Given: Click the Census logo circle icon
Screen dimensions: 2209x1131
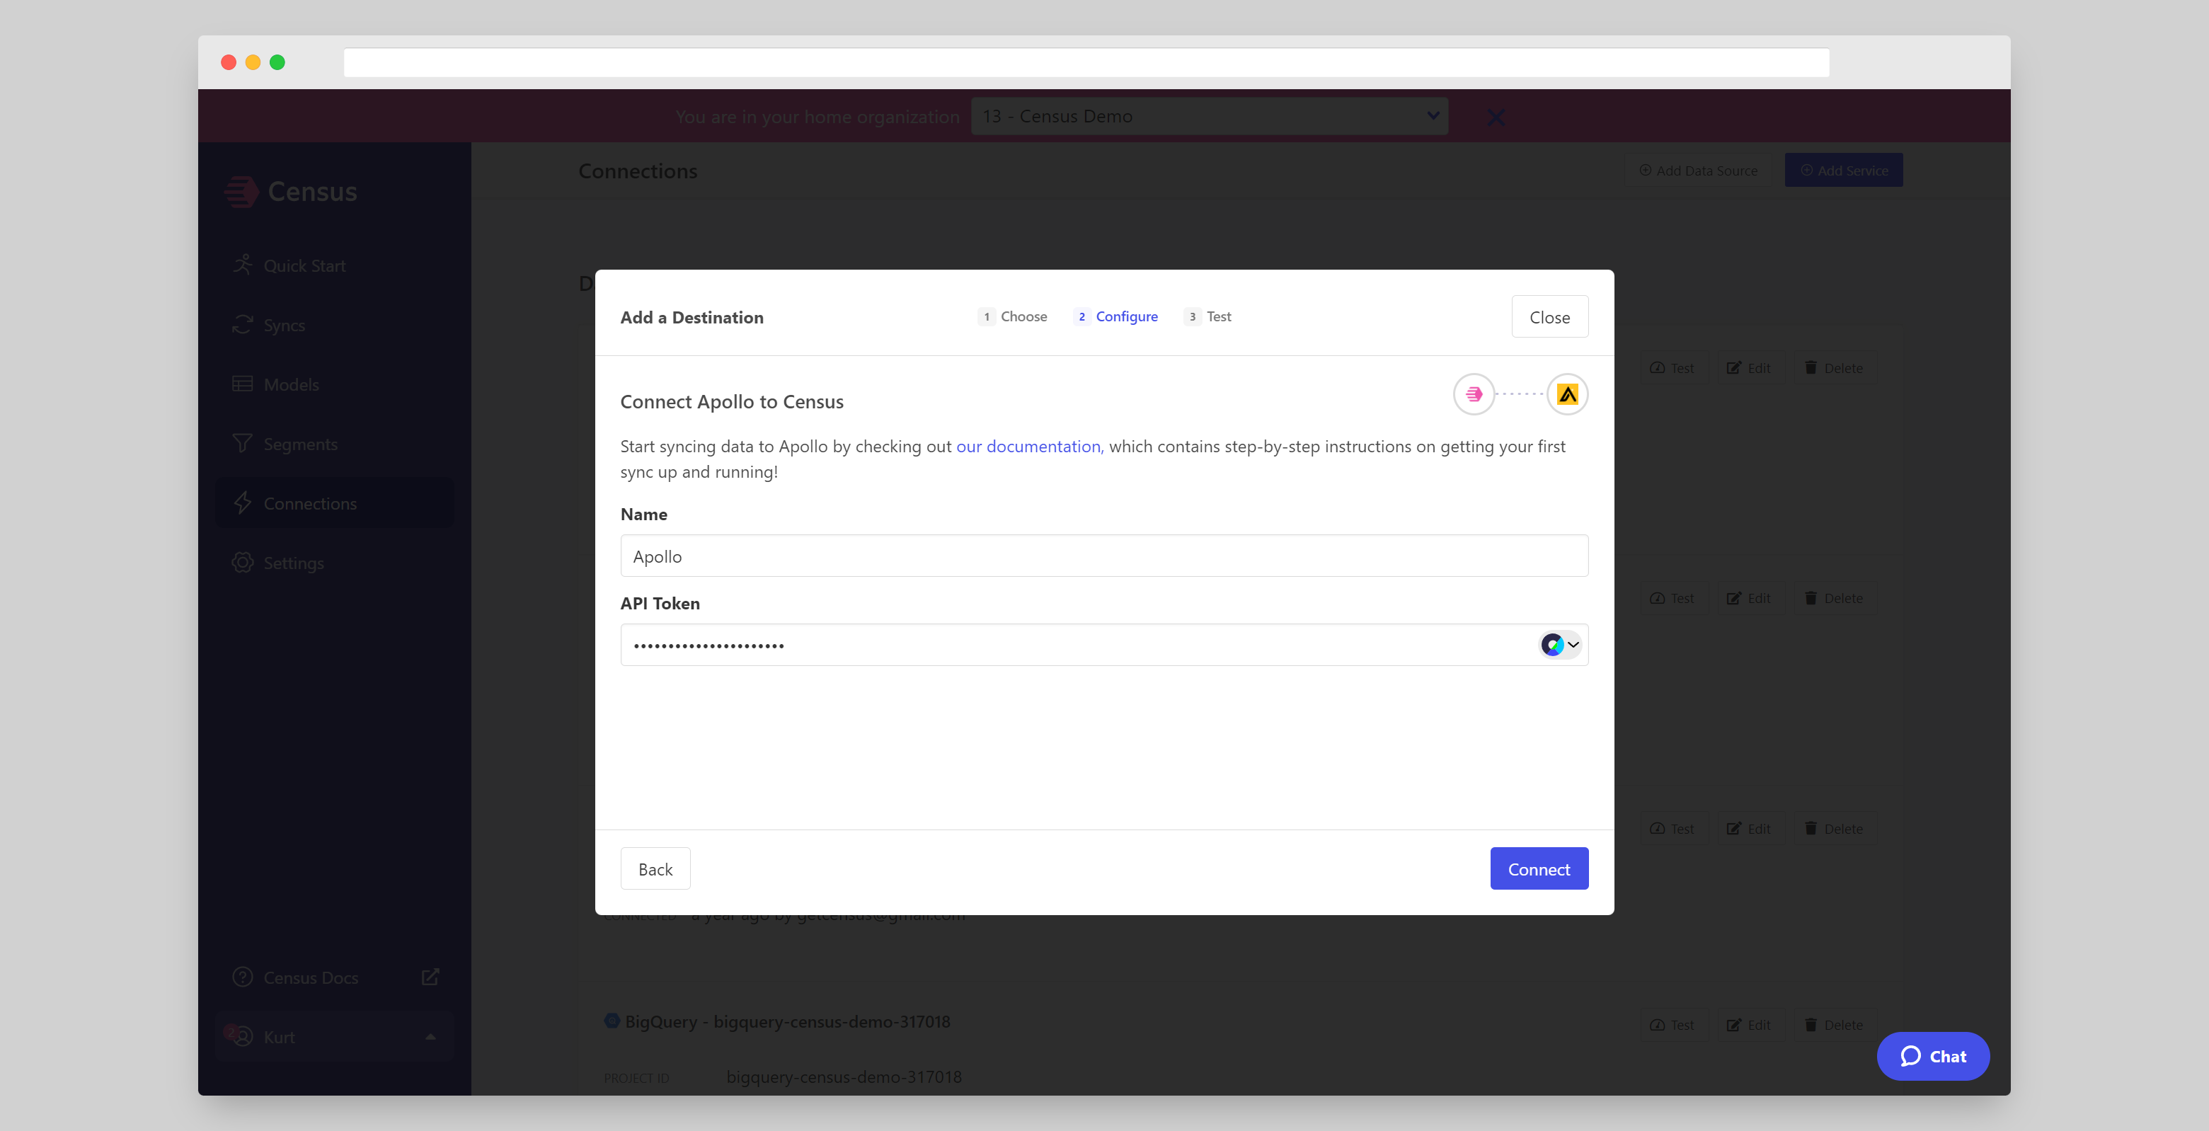Looking at the screenshot, I should coord(1473,394).
